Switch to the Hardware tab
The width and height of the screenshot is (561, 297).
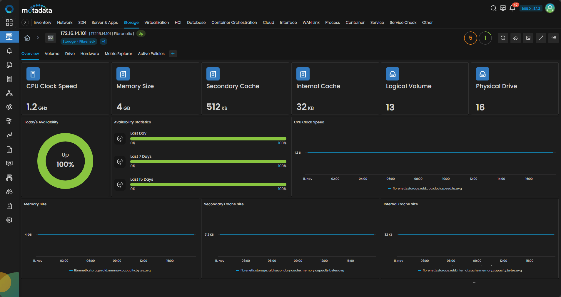90,54
